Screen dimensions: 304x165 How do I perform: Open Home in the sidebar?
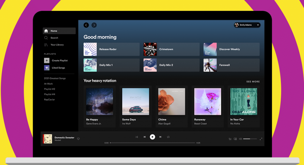[59, 31]
